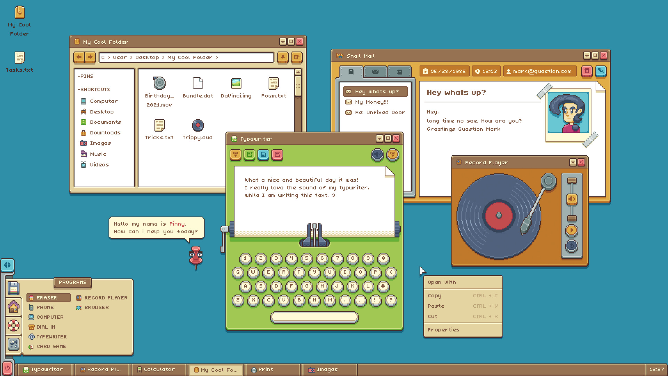The height and width of the screenshot is (376, 668).
Task: Click the blue compose mail pen icon
Action: tap(601, 71)
